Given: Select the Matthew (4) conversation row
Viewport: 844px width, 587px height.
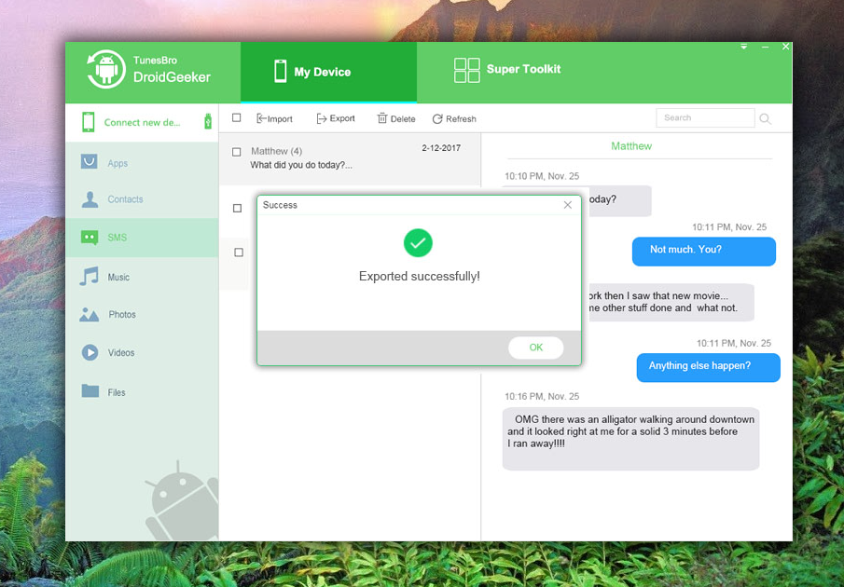Looking at the screenshot, I should (350, 158).
